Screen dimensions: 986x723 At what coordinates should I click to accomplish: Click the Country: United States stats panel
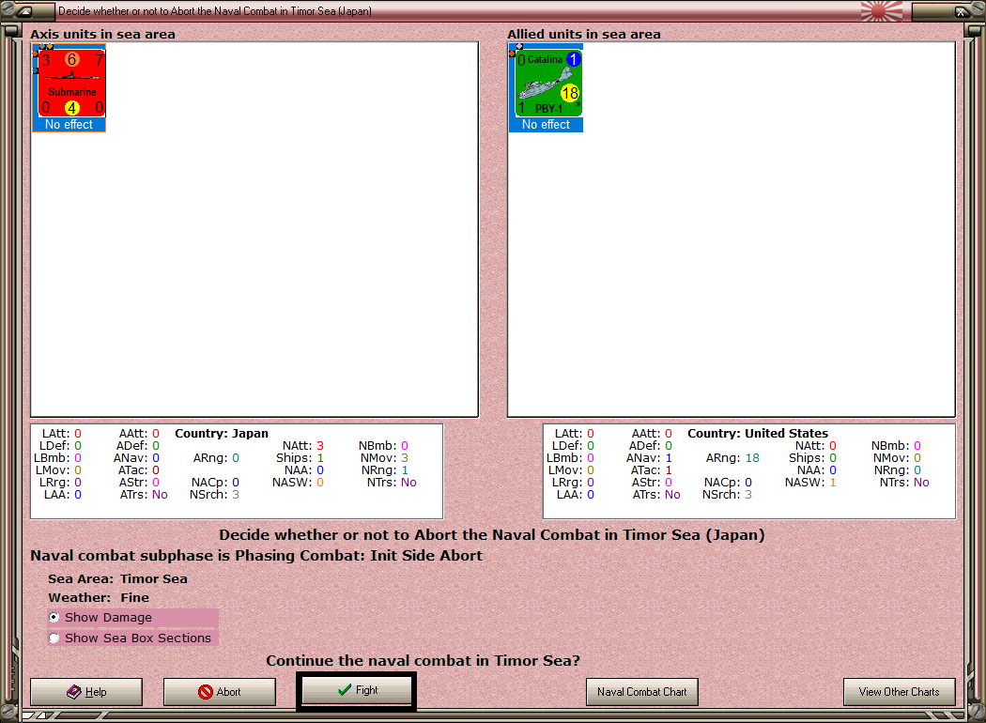749,471
